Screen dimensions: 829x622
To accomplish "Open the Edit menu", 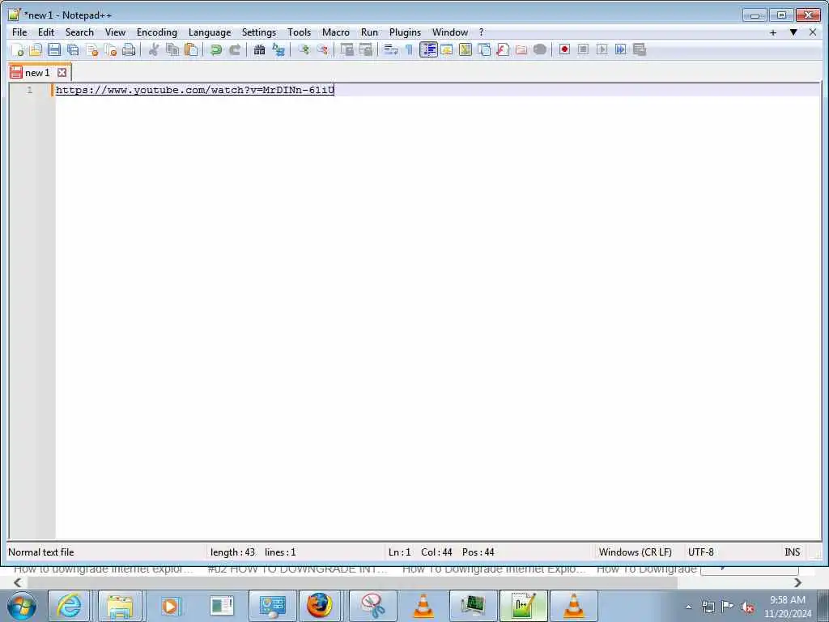I will click(46, 32).
